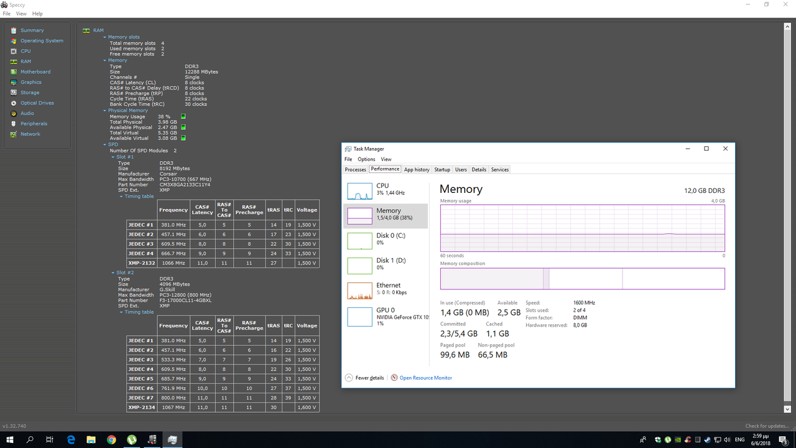Image resolution: width=796 pixels, height=448 pixels.
Task: Collapse Task Manager with Fewer details
Action: [365, 378]
